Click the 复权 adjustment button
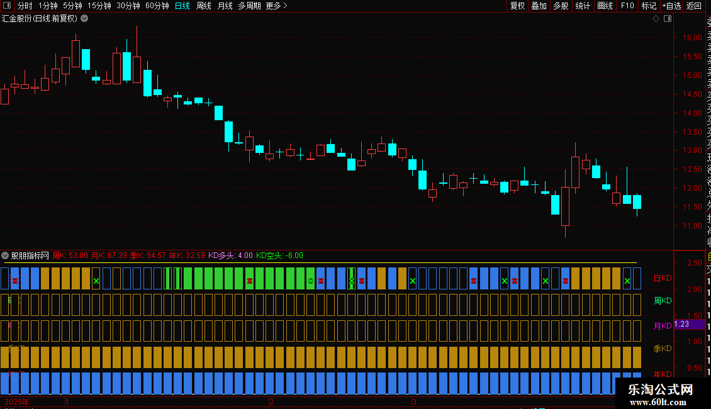711x409 pixels. pos(517,6)
